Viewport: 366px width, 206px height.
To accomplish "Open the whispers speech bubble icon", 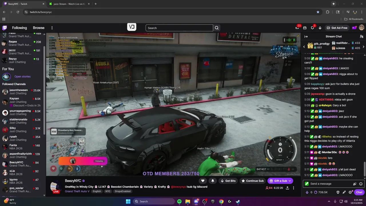I will click(x=313, y=28).
